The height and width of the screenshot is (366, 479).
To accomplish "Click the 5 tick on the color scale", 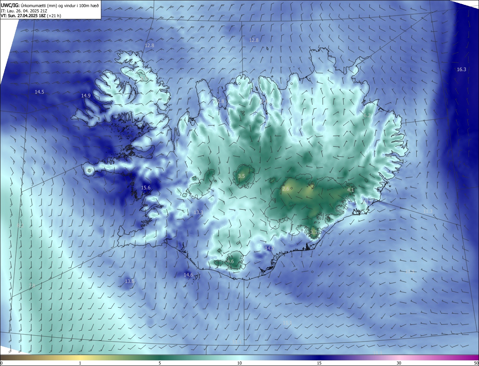I will [160, 363].
